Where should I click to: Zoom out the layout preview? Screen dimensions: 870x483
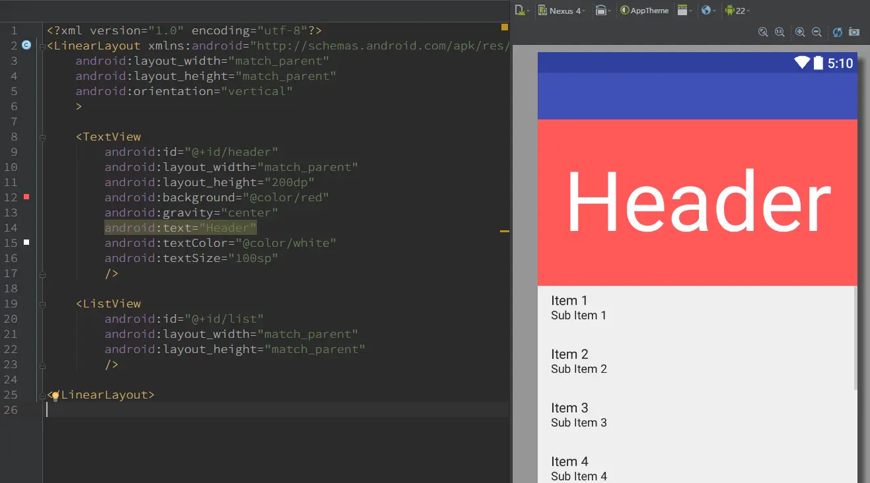tap(816, 32)
